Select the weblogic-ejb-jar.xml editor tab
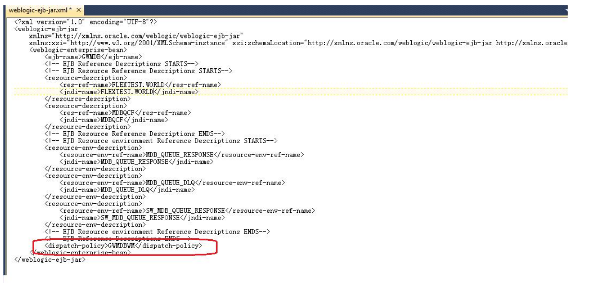600x283 pixels. coord(44,10)
